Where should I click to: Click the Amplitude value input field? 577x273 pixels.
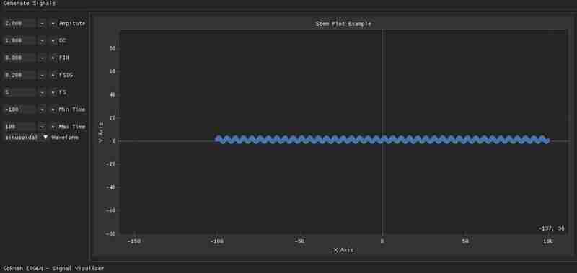coord(19,23)
